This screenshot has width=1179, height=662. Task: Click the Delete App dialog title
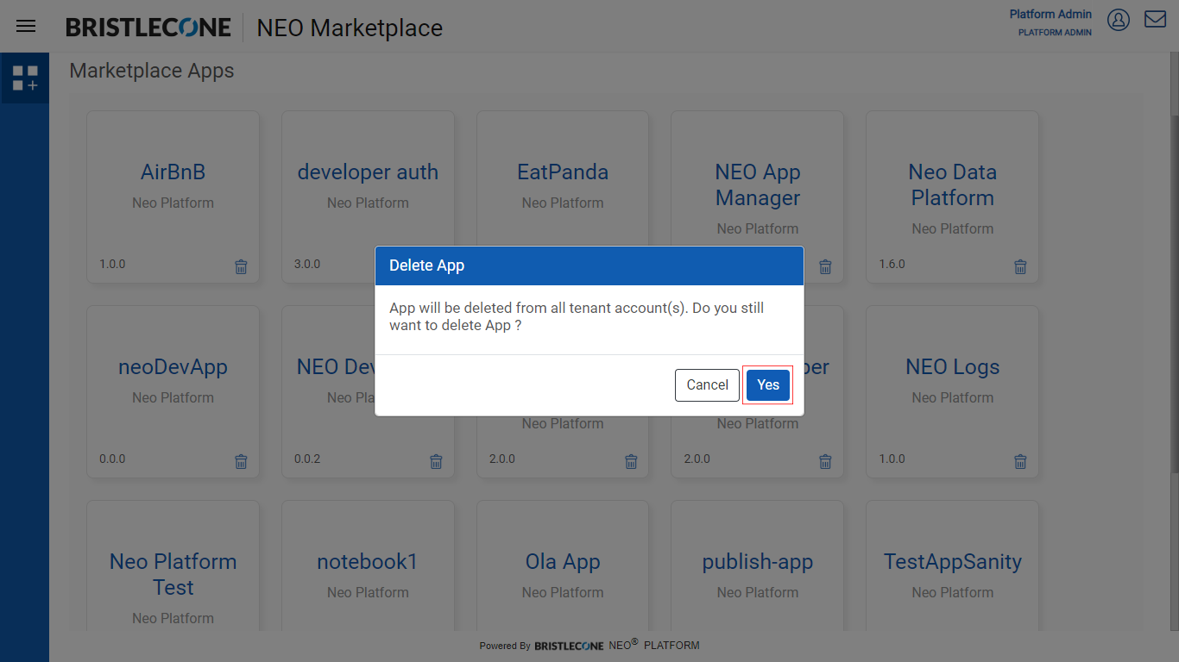click(x=426, y=265)
